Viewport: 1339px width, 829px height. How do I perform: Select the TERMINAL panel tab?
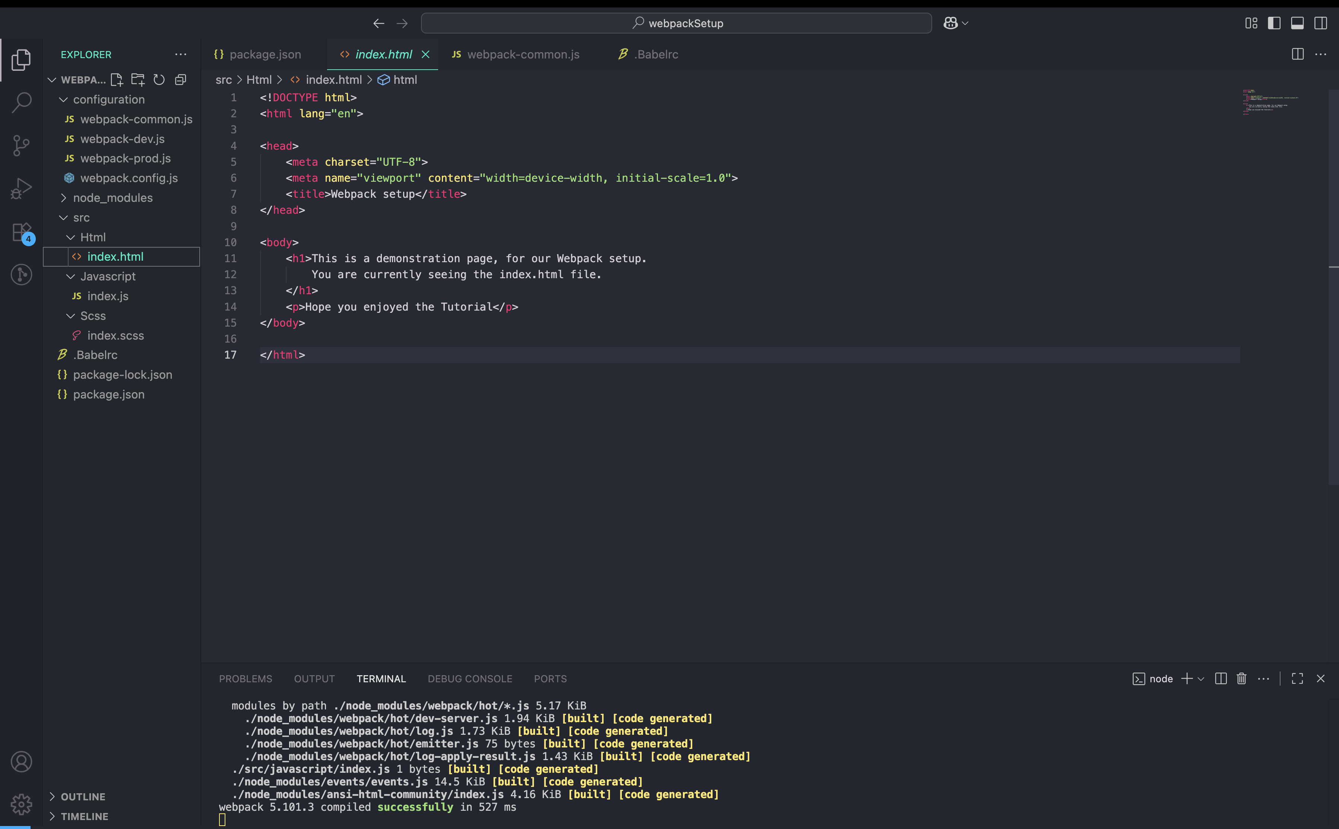pyautogui.click(x=381, y=679)
